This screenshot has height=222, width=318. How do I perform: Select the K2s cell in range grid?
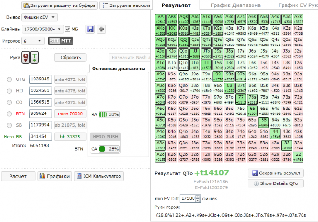298,30
